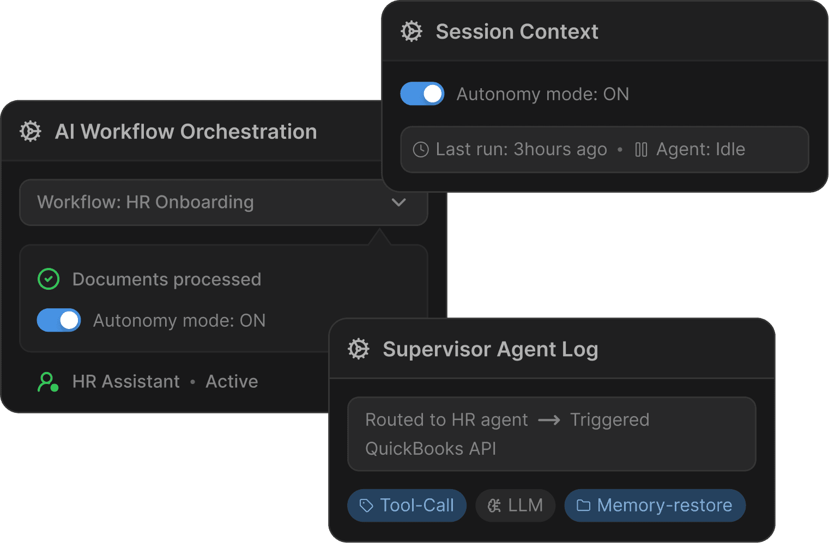Image resolution: width=829 pixels, height=543 pixels.
Task: Click the gear icon beside AI Workflow Orchestration
Action: coord(31,131)
